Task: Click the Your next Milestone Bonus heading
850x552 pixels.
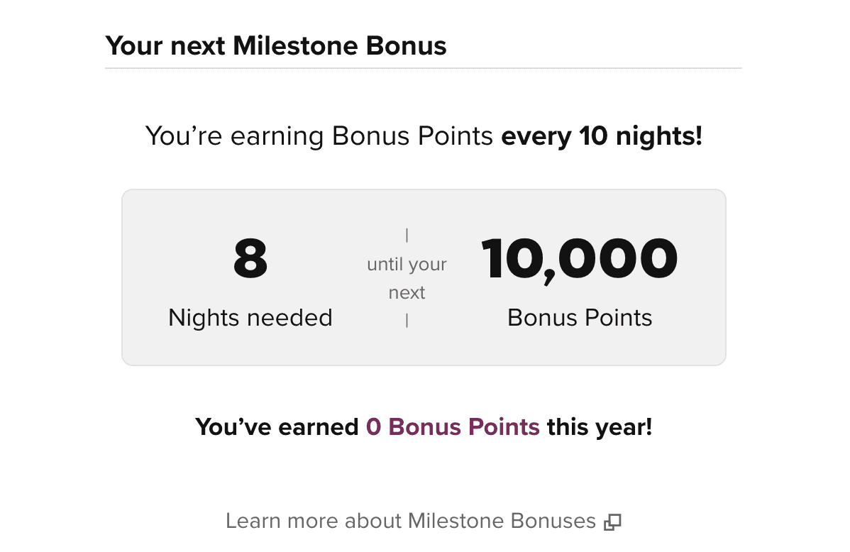Action: tap(276, 45)
